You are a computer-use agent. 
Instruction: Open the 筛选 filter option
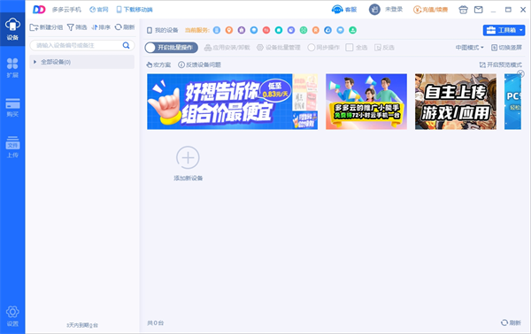pyautogui.click(x=77, y=27)
